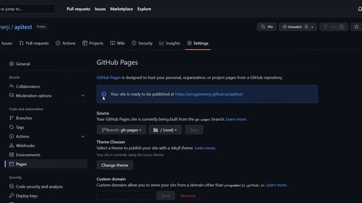Focus the custom domain text field

[126, 196]
